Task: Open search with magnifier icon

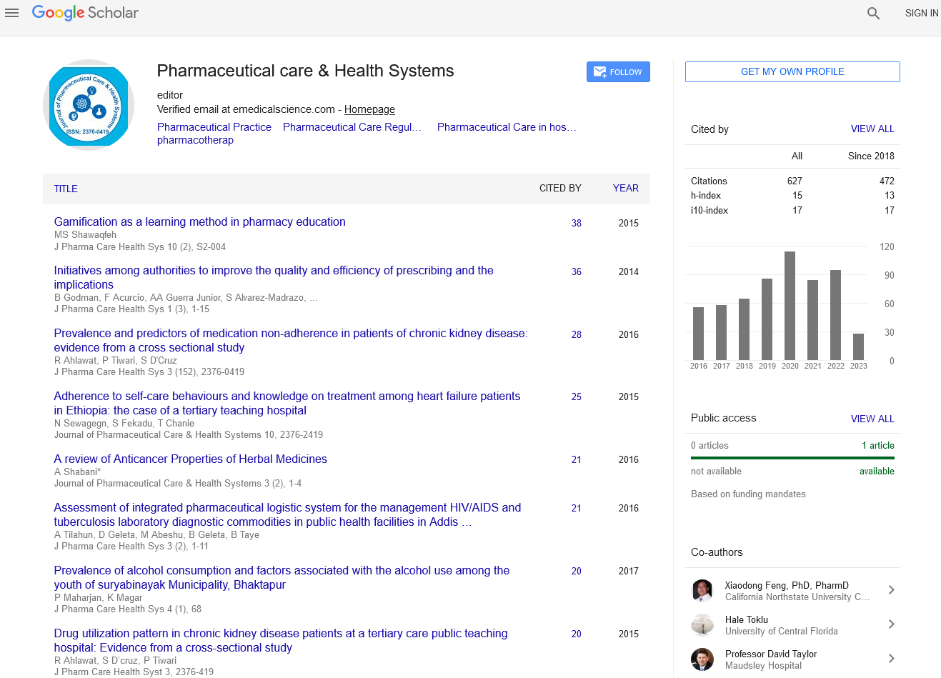Action: [873, 13]
